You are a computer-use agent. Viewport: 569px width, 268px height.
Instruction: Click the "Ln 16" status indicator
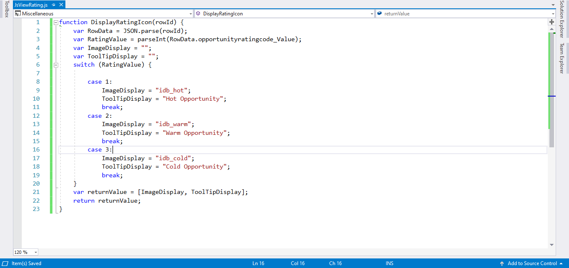point(258,263)
